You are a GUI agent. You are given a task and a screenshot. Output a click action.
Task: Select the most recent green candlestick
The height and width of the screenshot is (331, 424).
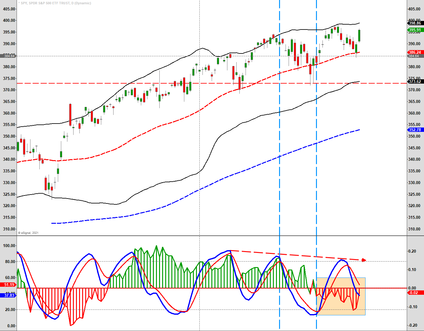359,36
